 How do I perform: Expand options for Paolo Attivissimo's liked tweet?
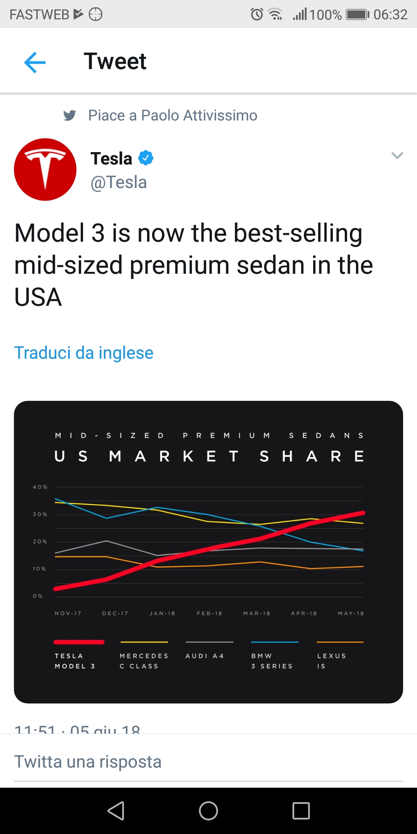click(397, 156)
